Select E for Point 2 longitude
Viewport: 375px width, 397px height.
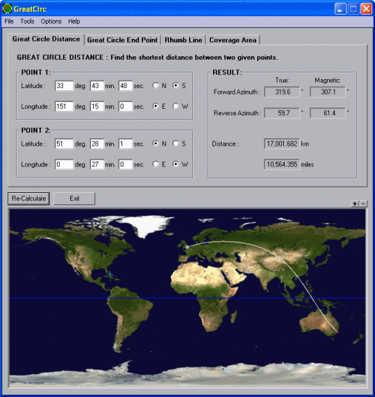(156, 164)
